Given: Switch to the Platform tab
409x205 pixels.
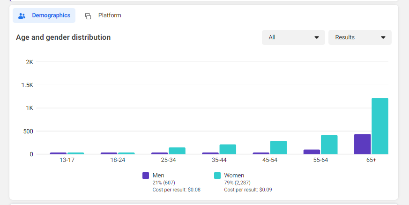Looking at the screenshot, I should click(103, 15).
